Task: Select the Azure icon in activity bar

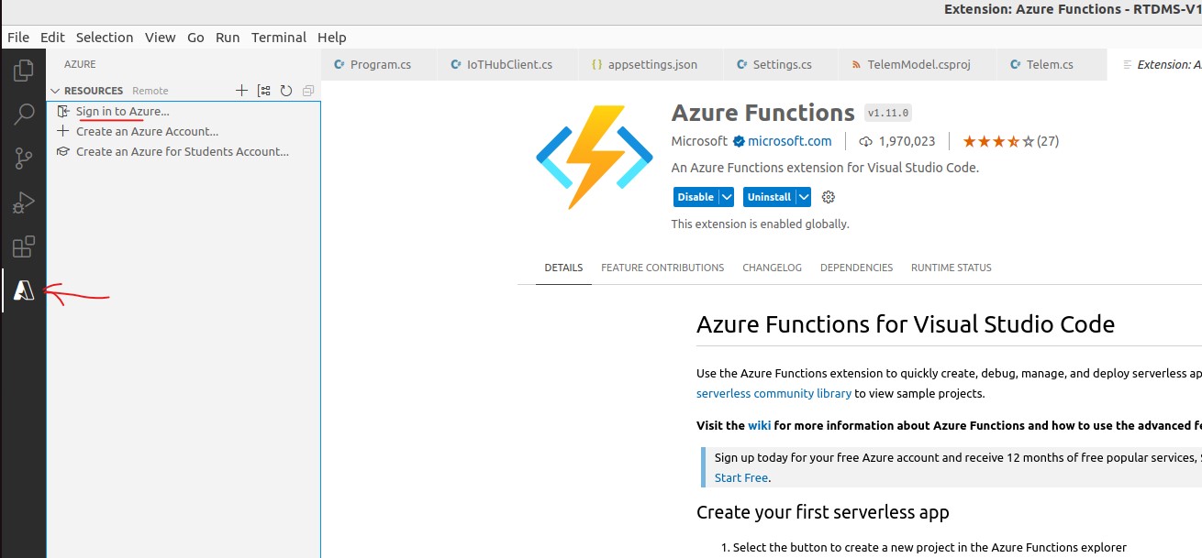Action: (x=24, y=290)
